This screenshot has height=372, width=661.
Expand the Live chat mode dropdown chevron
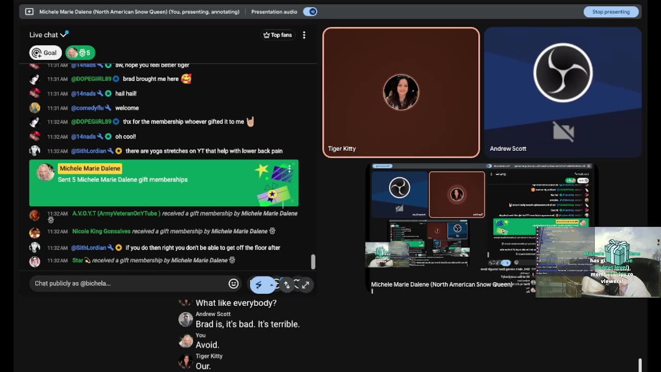(64, 35)
